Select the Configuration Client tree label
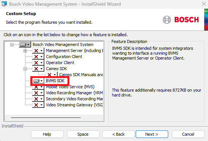The width and height of the screenshot is (208, 141). coord(64,57)
